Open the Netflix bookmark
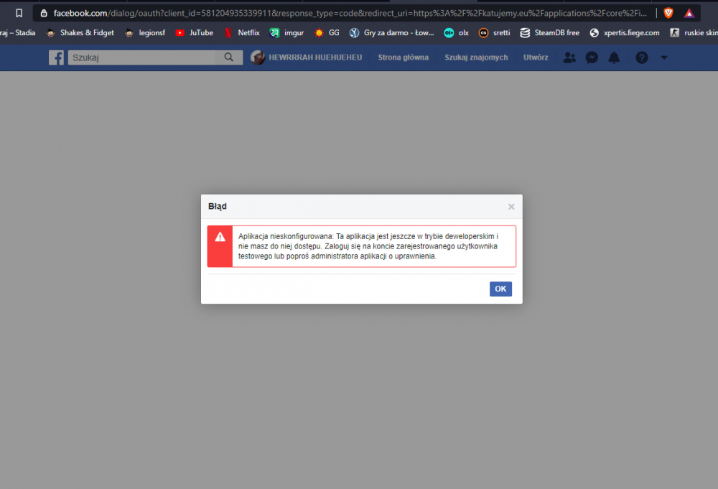 click(242, 32)
